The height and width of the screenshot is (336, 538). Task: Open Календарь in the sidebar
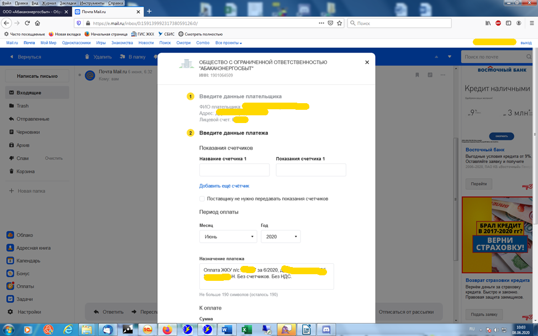[x=23, y=260]
